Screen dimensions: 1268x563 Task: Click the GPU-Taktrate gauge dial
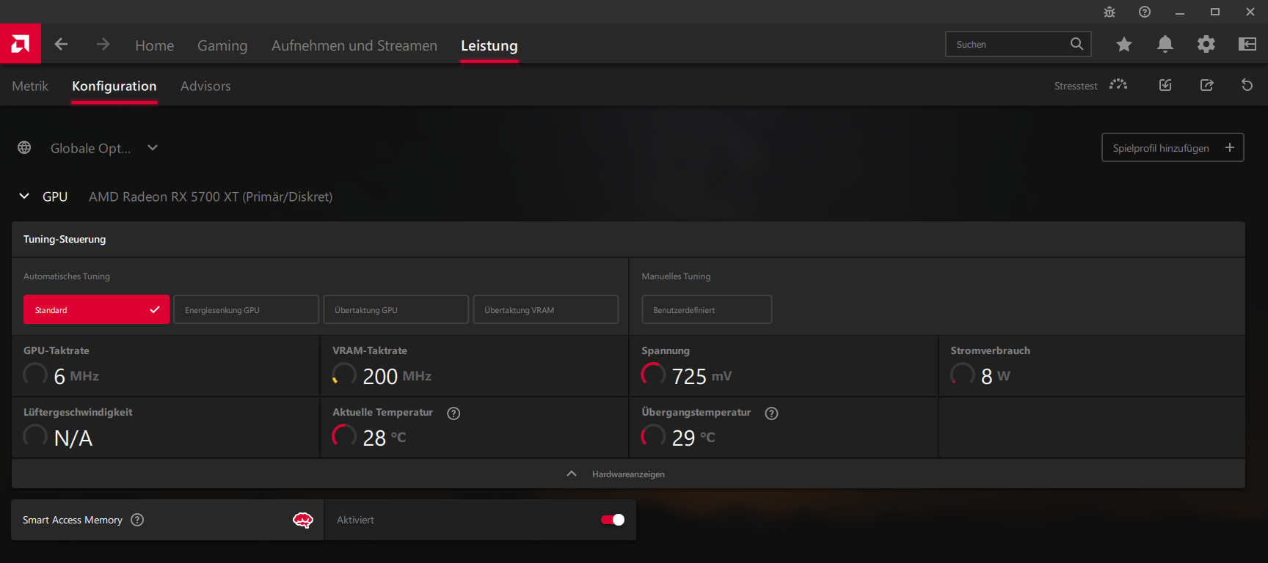(35, 375)
